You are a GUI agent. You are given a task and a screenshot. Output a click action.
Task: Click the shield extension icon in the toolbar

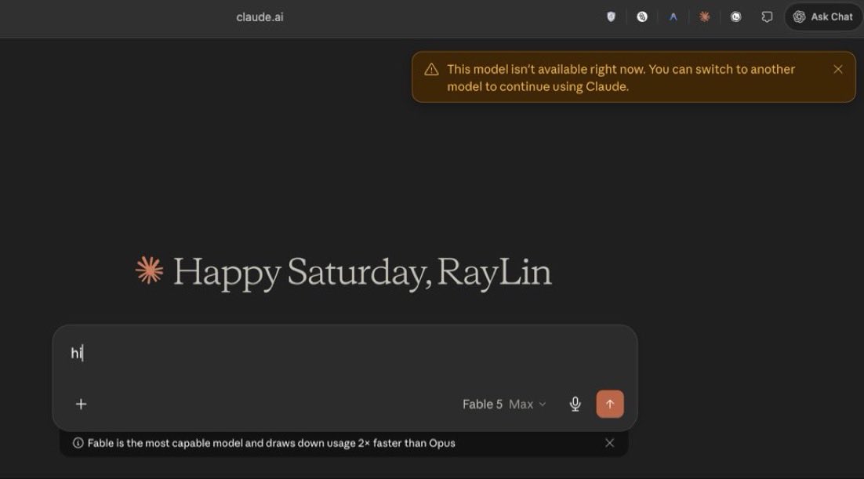611,17
